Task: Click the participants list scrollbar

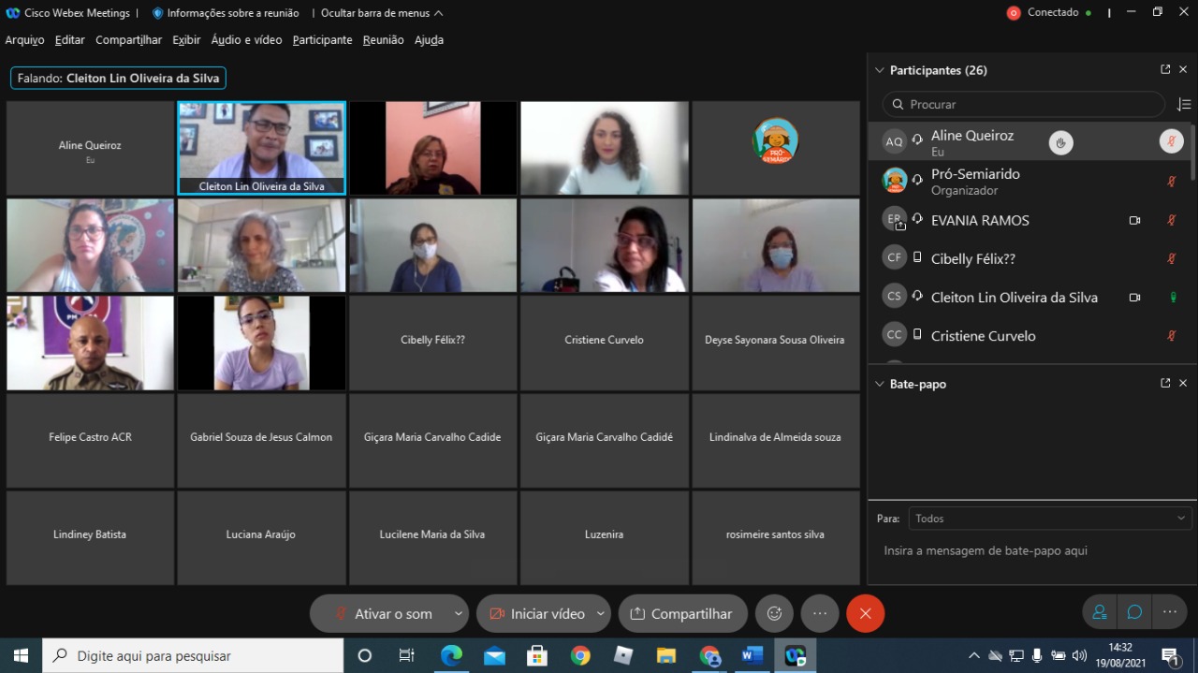Action: tap(1192, 152)
